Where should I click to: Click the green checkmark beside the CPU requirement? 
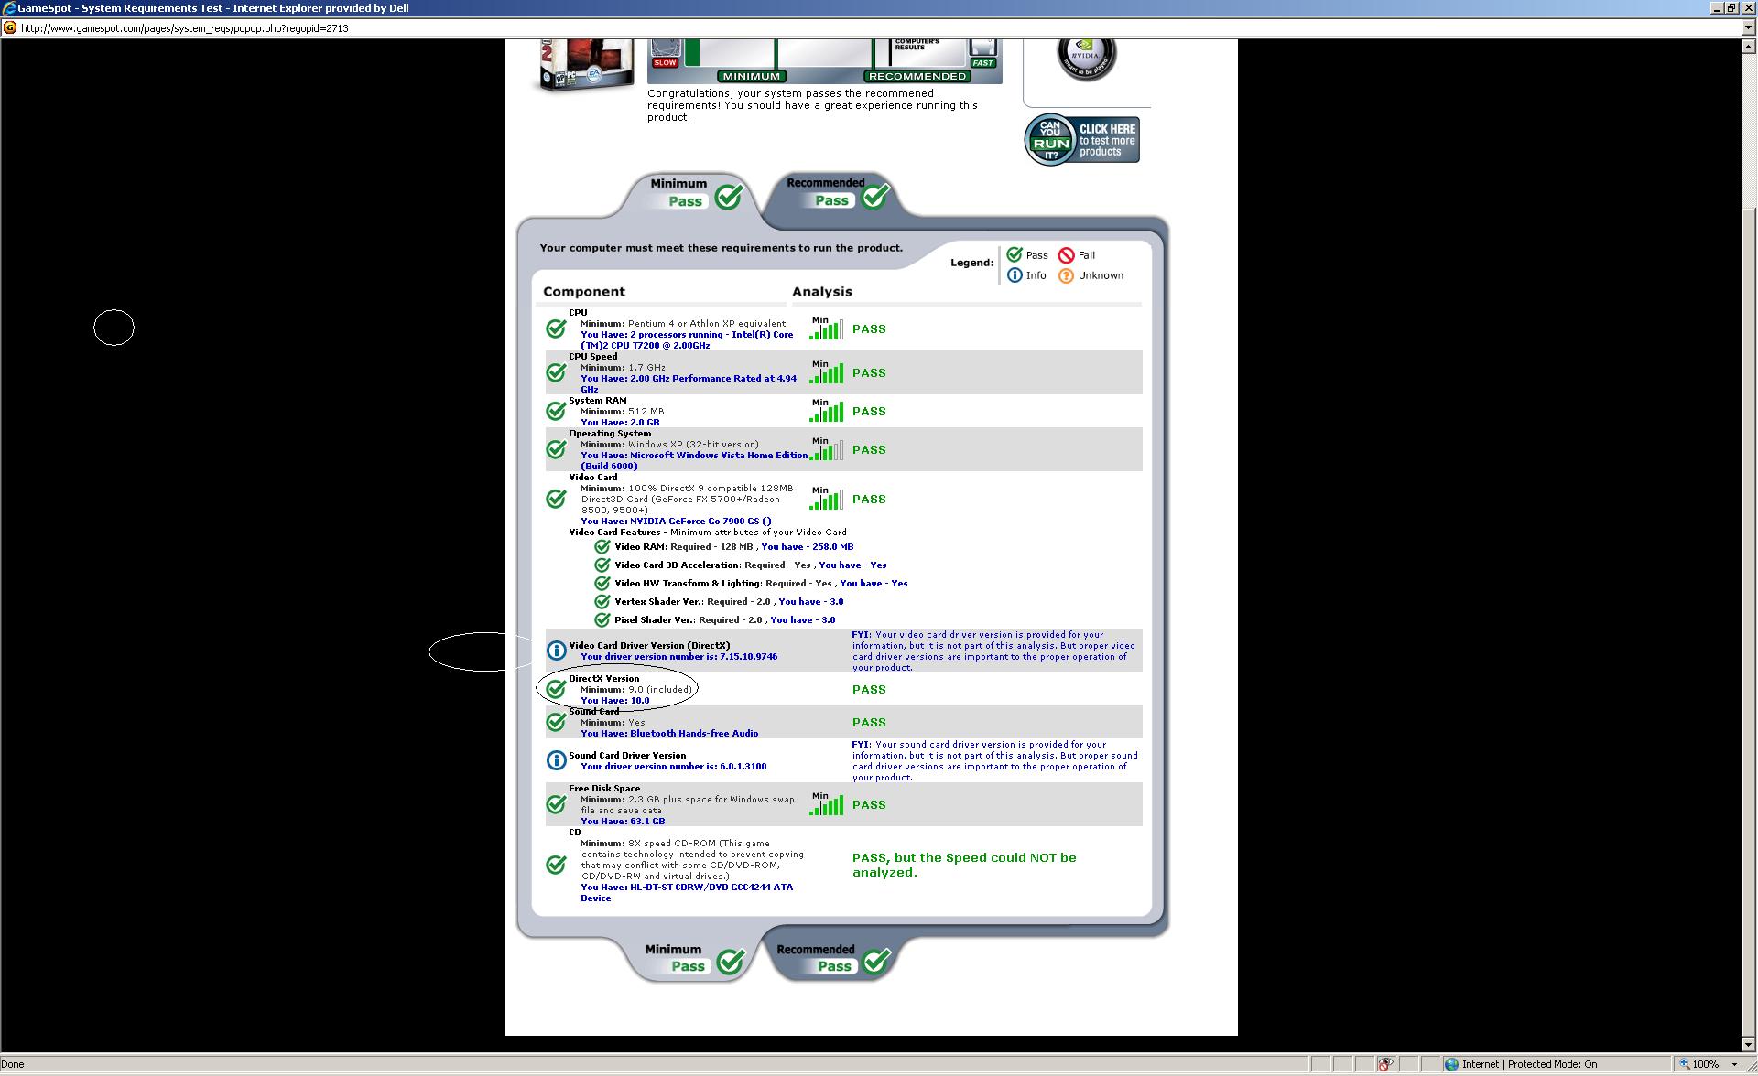(556, 328)
